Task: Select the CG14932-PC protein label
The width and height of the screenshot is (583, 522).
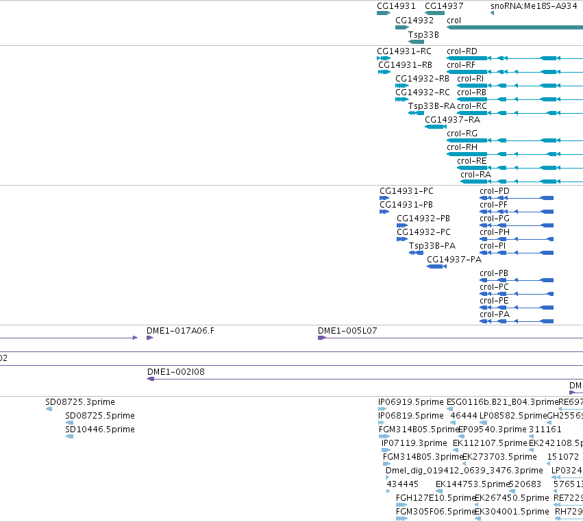Action: pos(423,232)
